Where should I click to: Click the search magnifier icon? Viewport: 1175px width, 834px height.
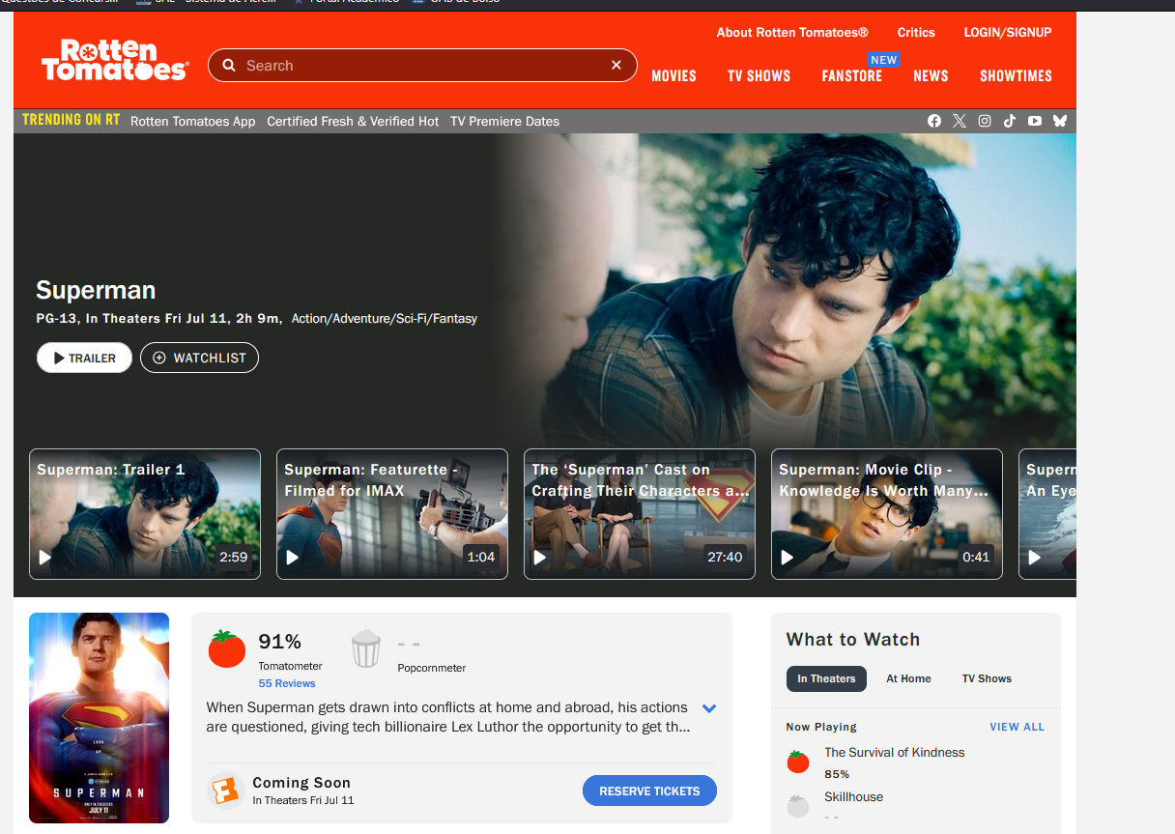[229, 66]
